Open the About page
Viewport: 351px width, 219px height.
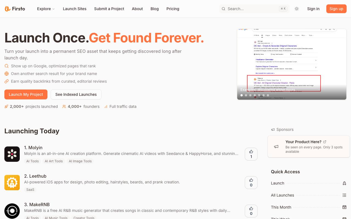tap(137, 9)
